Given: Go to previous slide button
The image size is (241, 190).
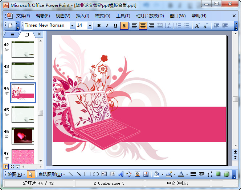Looking at the screenshot, I should [235, 152].
